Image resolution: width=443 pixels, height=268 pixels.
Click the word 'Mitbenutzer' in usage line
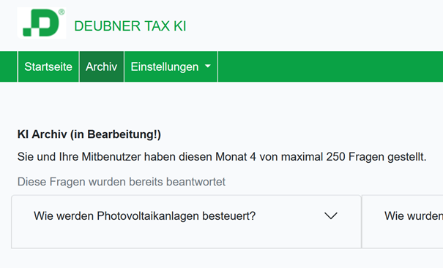pos(111,157)
